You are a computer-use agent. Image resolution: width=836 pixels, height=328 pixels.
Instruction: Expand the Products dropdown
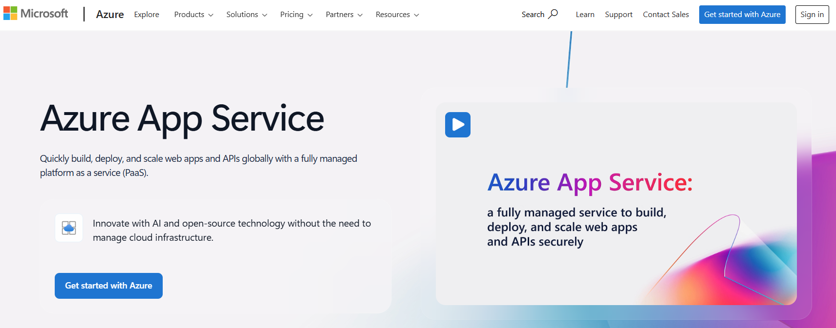(193, 15)
